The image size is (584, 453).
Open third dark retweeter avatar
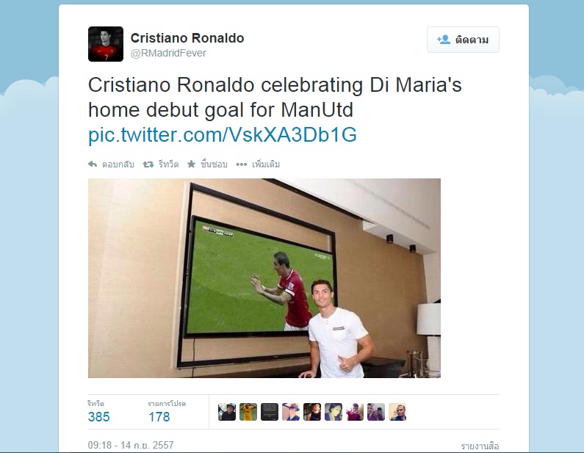(270, 412)
